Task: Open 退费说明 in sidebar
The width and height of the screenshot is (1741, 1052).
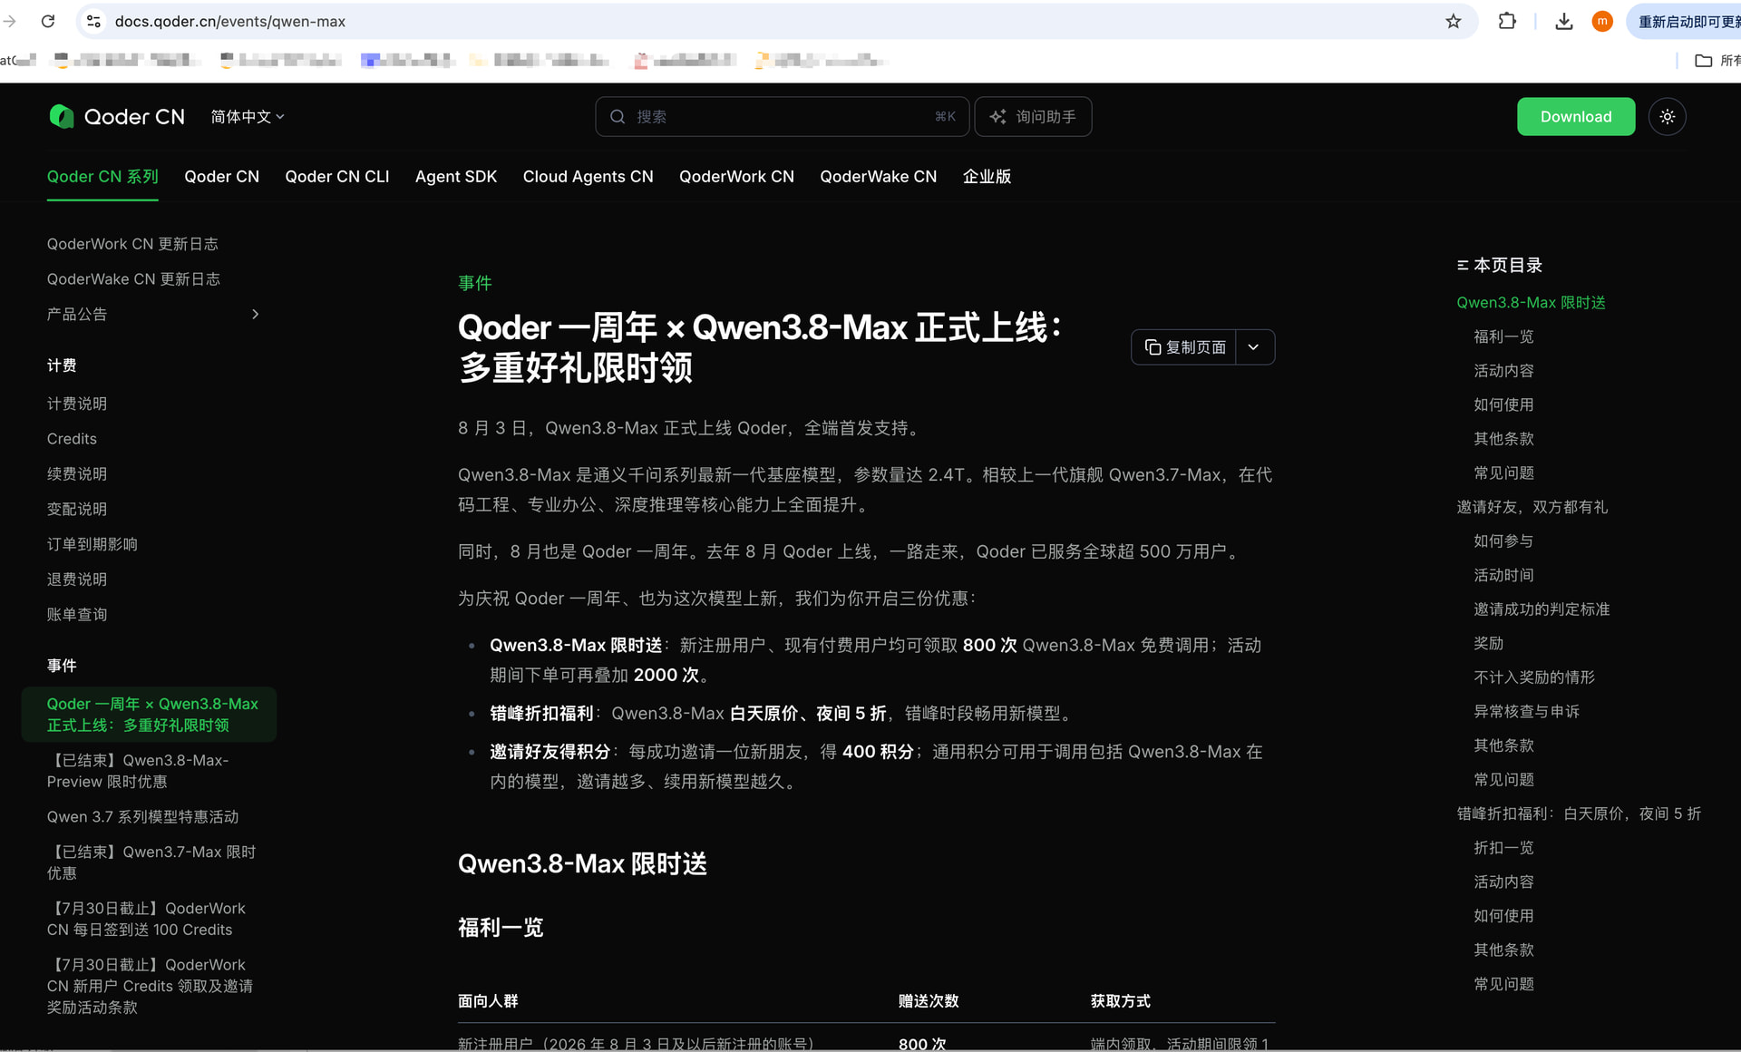Action: pos(77,580)
